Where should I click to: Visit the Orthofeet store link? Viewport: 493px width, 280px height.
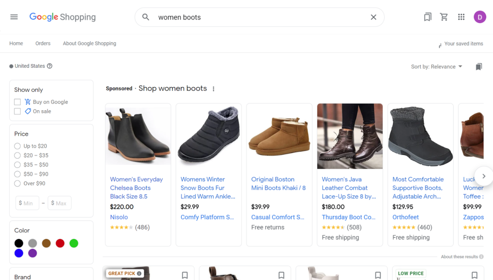[x=405, y=217]
